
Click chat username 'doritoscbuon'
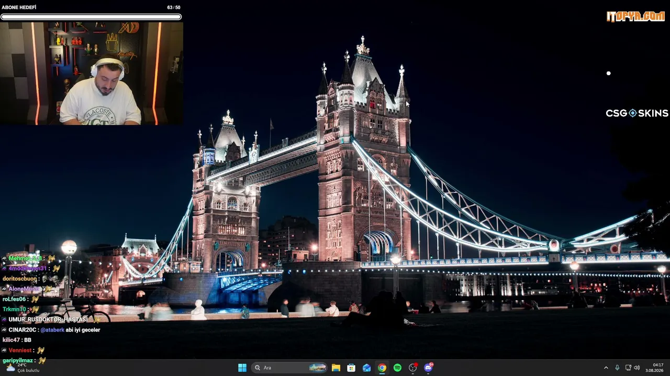(19, 279)
